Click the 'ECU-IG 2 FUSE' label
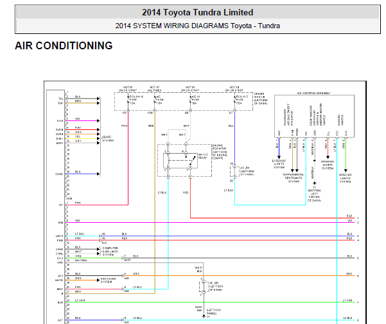Viewport: 386px width, 324px height. (241, 98)
